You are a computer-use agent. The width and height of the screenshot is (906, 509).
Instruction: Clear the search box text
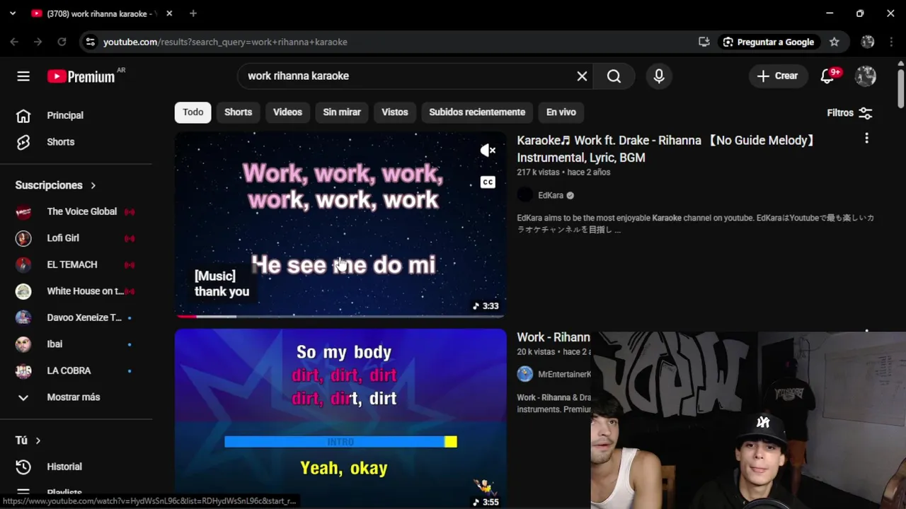coord(582,76)
